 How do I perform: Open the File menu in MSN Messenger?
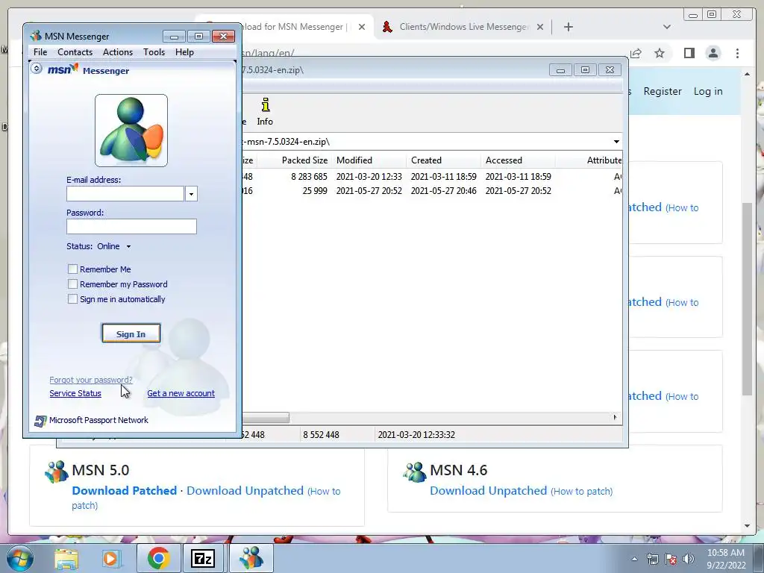coord(40,52)
